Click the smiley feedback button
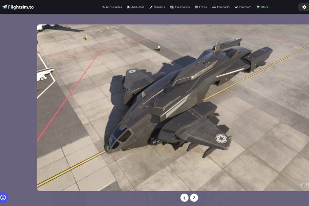Screen dimensions: 309x206 [3, 197]
